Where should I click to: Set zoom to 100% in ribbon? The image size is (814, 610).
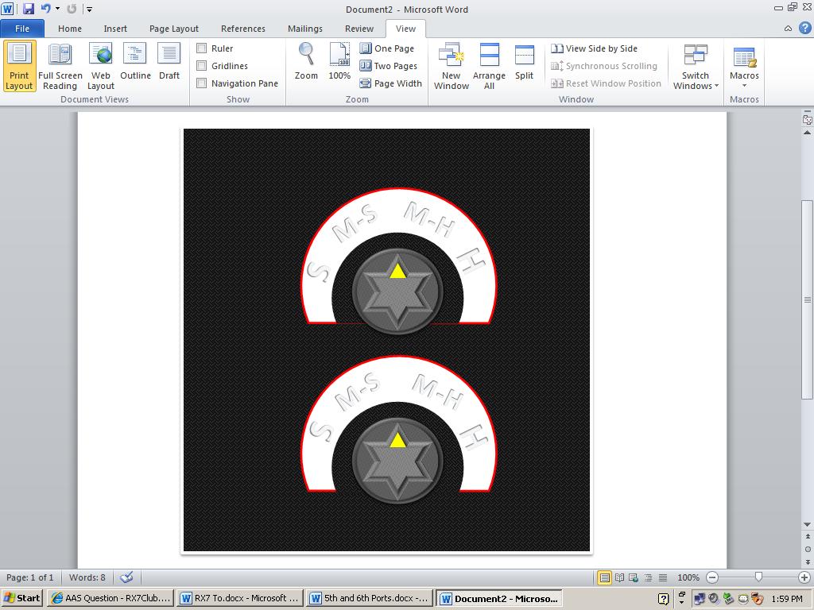(339, 61)
